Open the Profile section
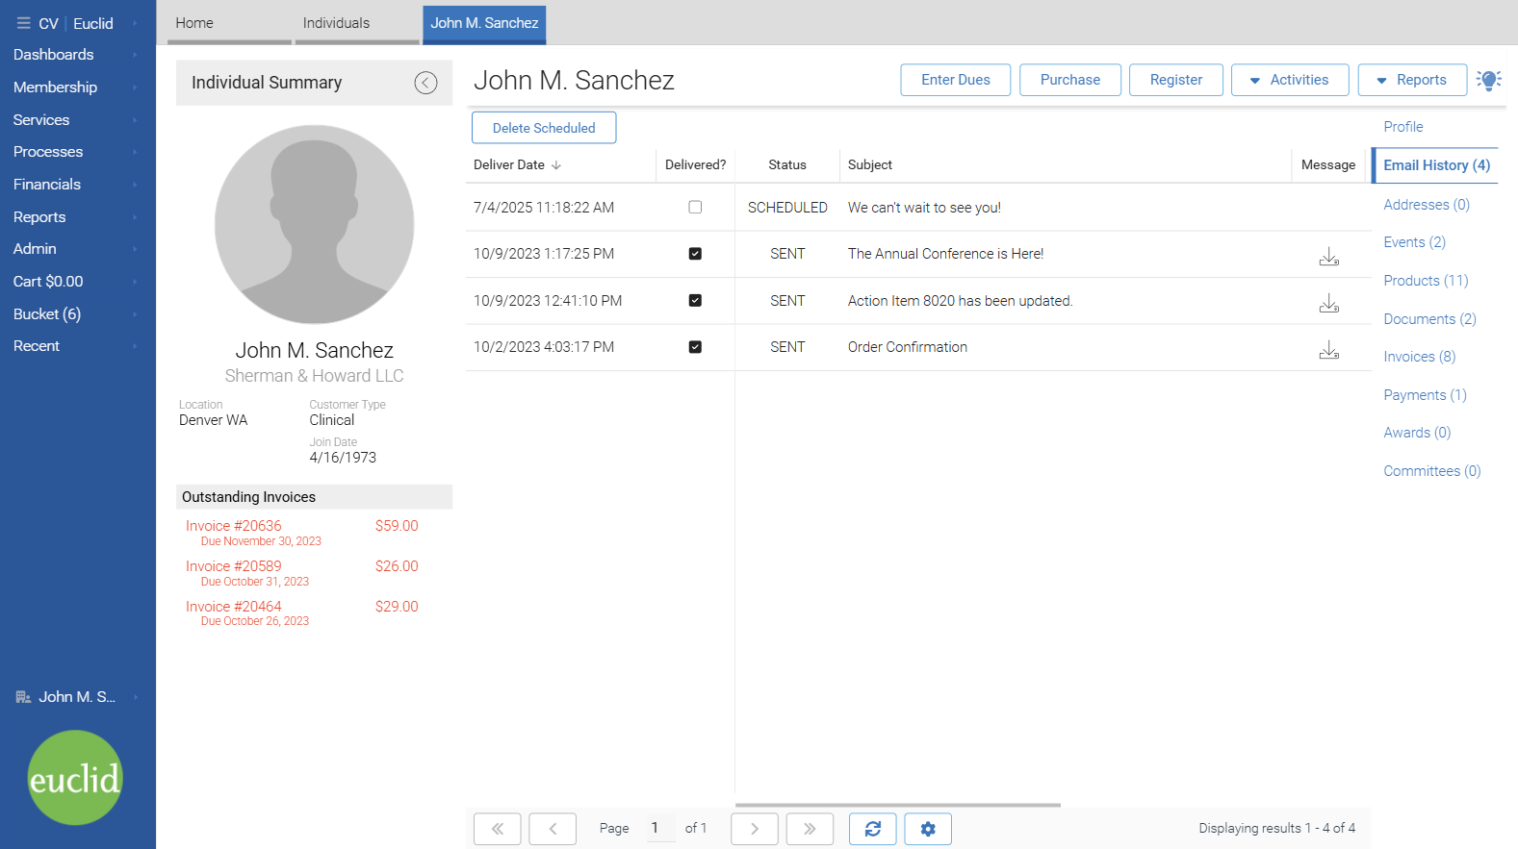The width and height of the screenshot is (1518, 849). pos(1402,127)
